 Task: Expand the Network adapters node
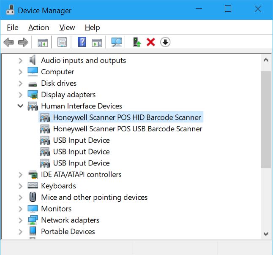click(20, 220)
